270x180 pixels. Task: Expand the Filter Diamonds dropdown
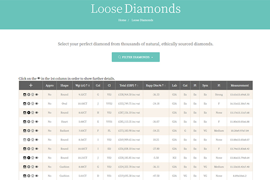point(136,57)
